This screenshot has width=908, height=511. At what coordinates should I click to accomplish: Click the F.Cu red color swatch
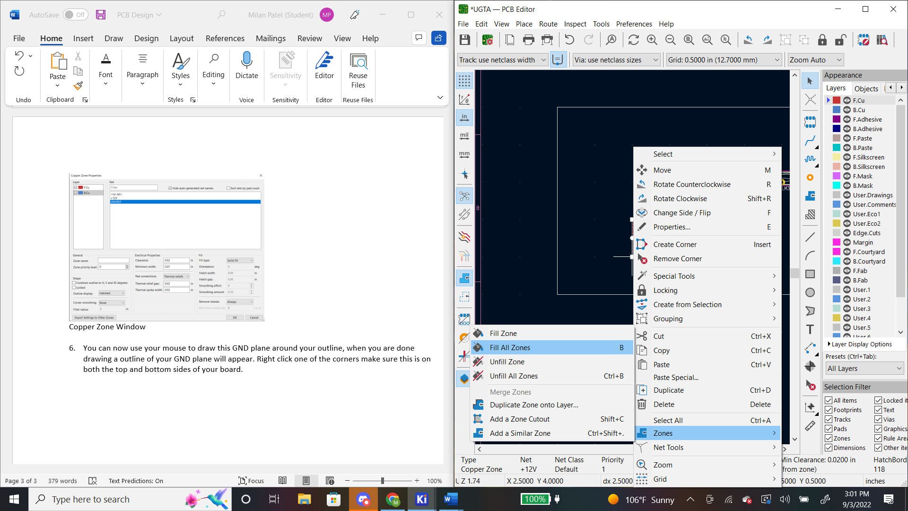(x=837, y=100)
